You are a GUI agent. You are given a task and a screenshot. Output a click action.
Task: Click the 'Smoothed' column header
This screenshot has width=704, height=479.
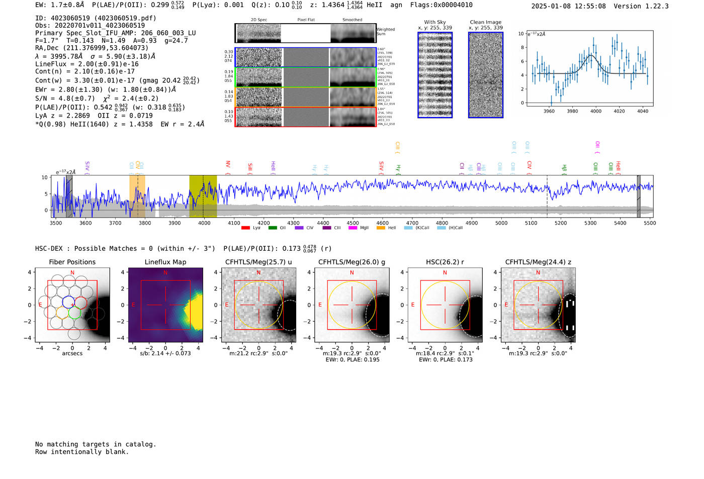(x=353, y=20)
